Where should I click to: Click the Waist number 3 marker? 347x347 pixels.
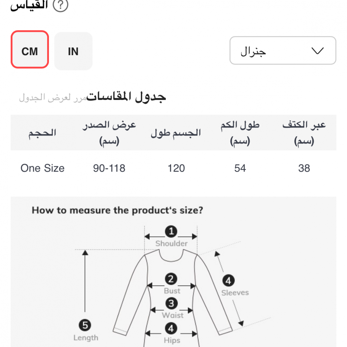point(171,304)
